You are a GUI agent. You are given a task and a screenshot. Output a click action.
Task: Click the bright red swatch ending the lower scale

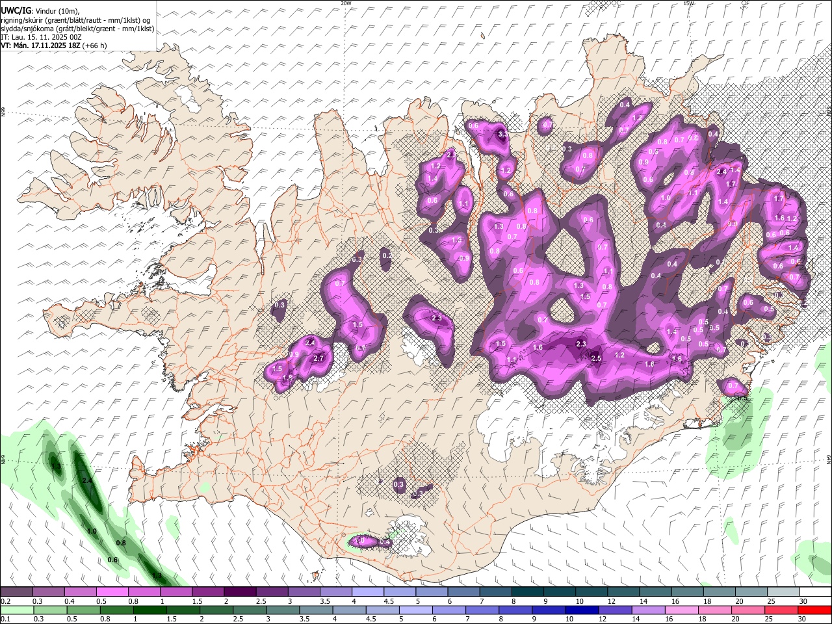pyautogui.click(x=814, y=610)
